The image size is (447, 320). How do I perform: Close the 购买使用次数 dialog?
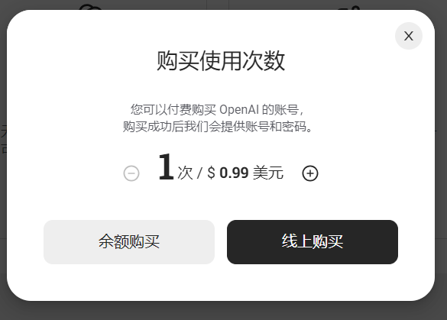pos(409,36)
